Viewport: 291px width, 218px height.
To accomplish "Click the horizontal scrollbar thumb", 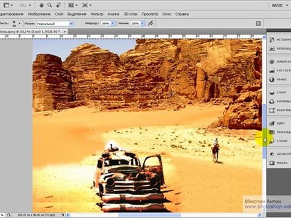I will click(150, 215).
